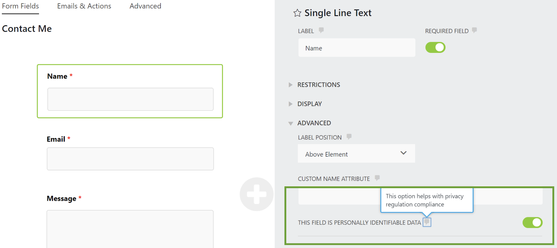Image resolution: width=557 pixels, height=248 pixels.
Task: Switch to the Emails & Actions tab
Action: (x=84, y=6)
